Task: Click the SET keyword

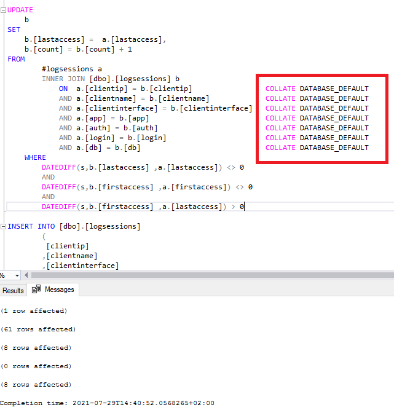Action: tap(14, 30)
